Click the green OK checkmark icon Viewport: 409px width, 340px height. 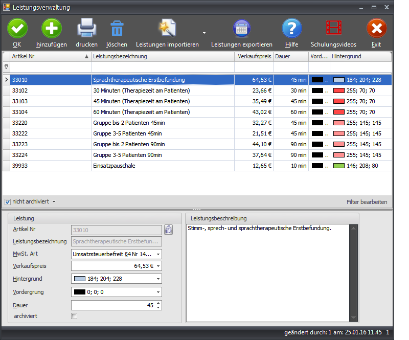pyautogui.click(x=17, y=29)
